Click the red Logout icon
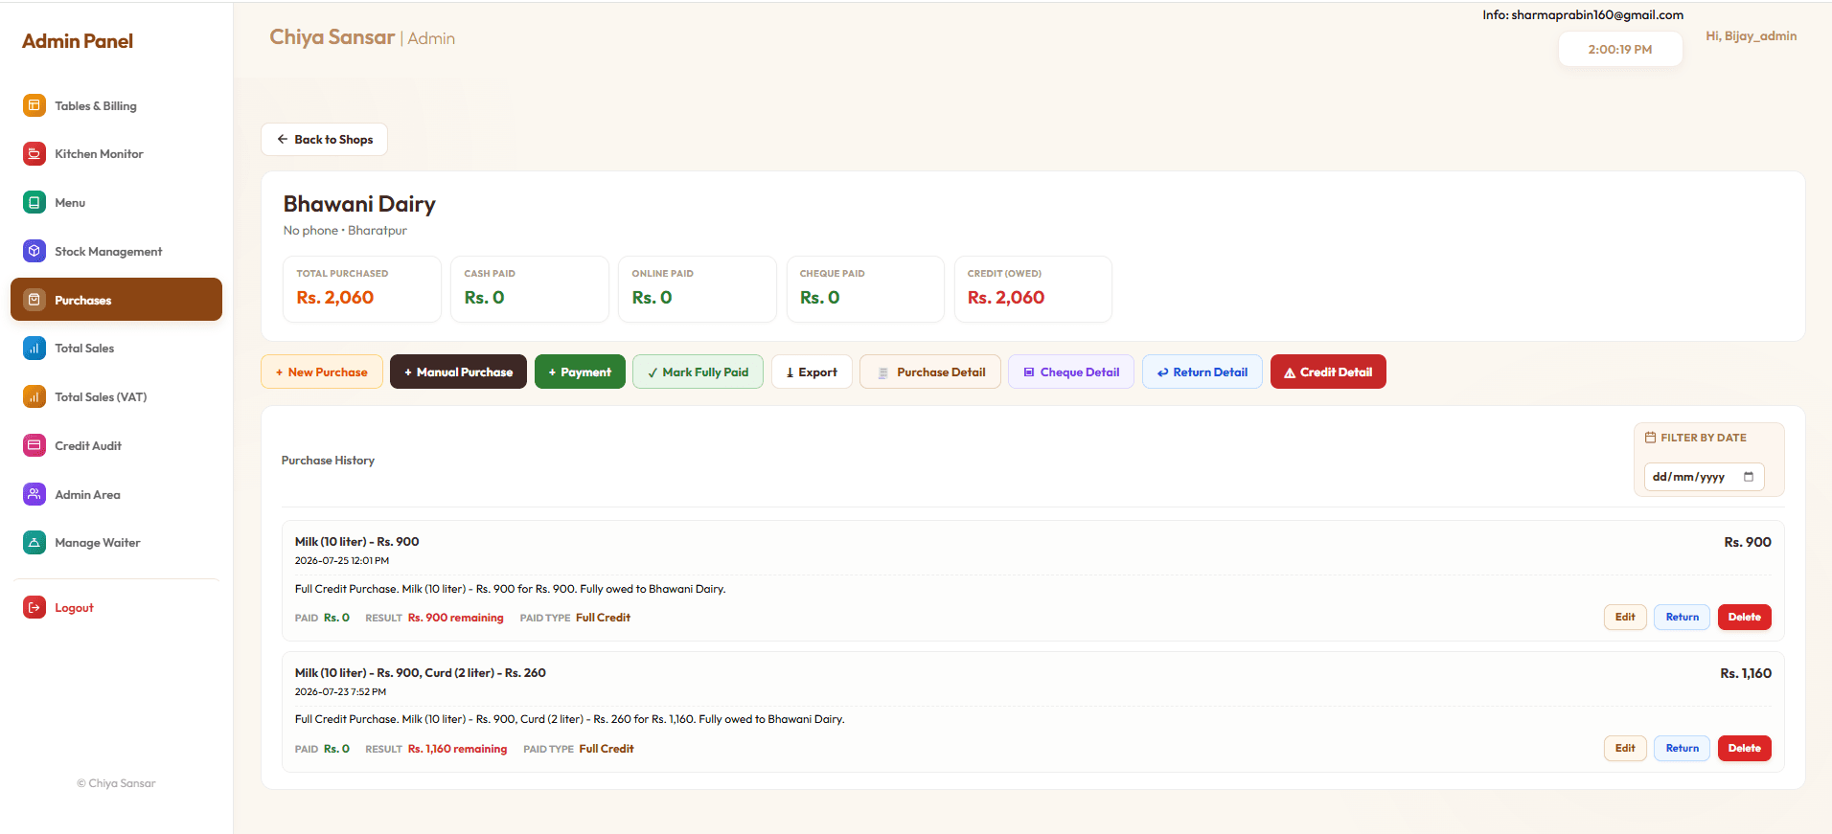The height and width of the screenshot is (834, 1832). 34,607
